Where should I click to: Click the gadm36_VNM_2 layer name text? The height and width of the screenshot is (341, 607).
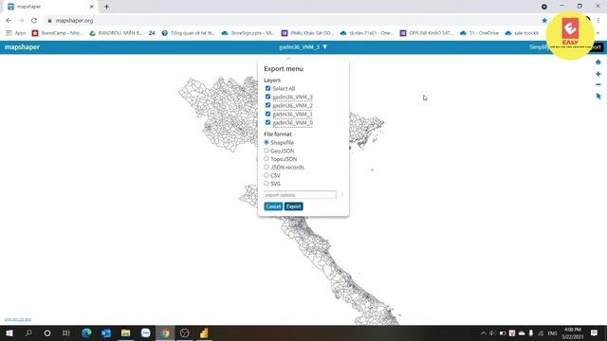point(293,105)
